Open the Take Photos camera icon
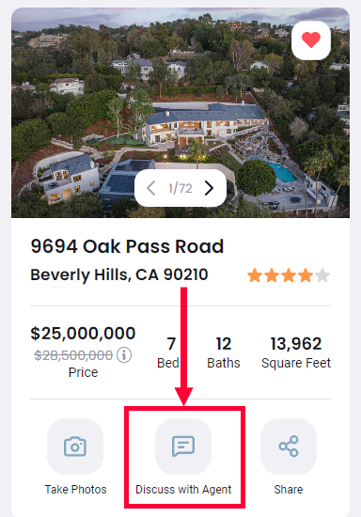This screenshot has width=361, height=517. click(75, 446)
